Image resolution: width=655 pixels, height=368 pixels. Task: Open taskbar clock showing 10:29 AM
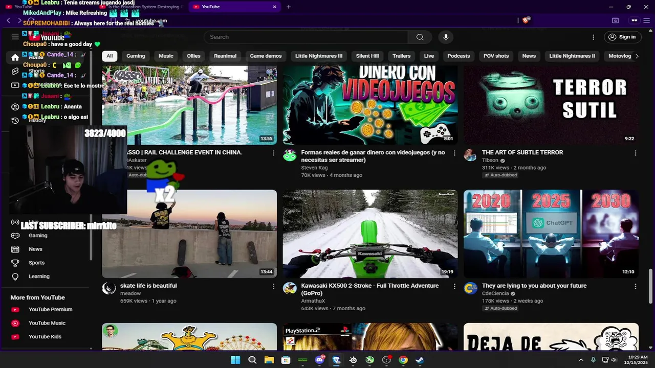[637, 360]
